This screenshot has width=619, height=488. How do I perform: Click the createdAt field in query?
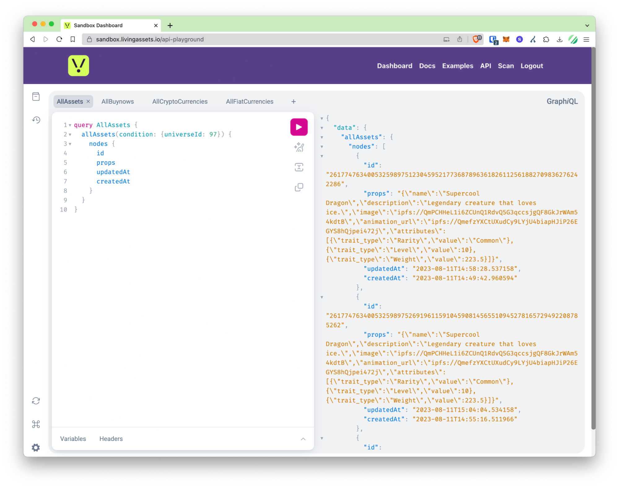coord(113,181)
